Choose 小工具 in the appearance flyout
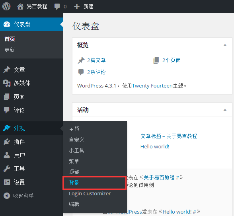 [x=77, y=150]
